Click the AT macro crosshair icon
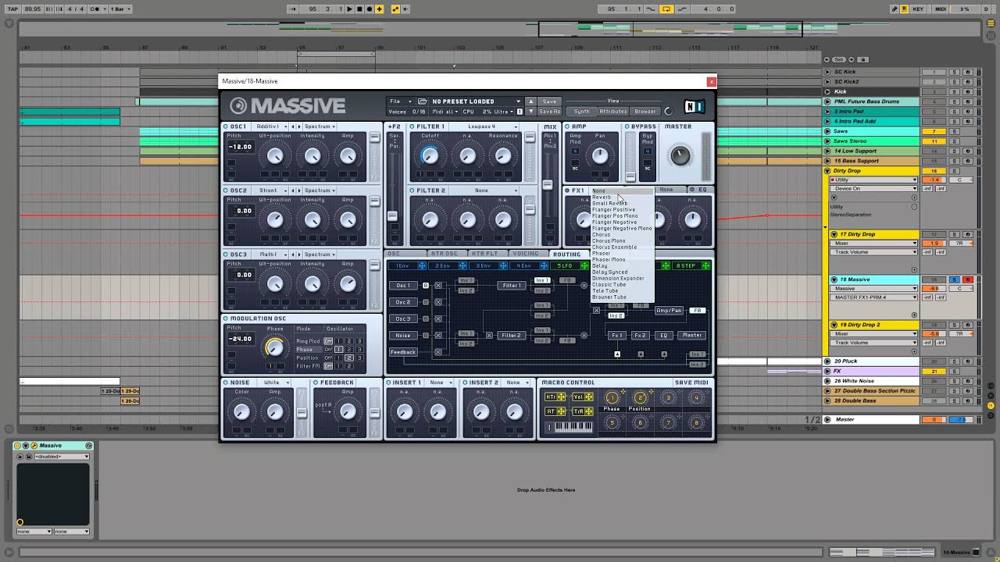 [x=560, y=411]
